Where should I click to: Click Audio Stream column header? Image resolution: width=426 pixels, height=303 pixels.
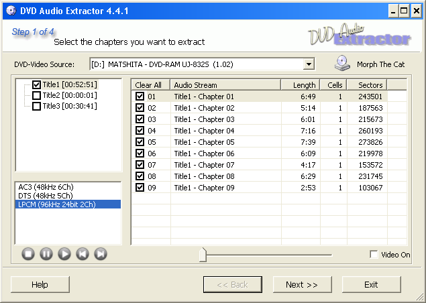(x=225, y=85)
